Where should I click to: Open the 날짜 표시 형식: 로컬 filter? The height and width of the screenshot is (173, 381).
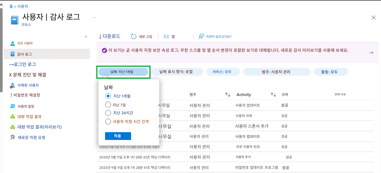(x=177, y=72)
